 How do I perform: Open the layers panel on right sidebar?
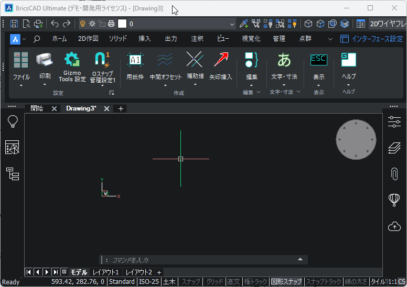click(394, 148)
